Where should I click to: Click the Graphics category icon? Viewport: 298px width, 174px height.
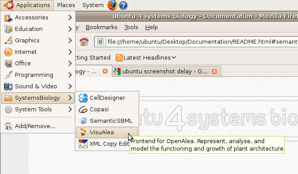8,40
